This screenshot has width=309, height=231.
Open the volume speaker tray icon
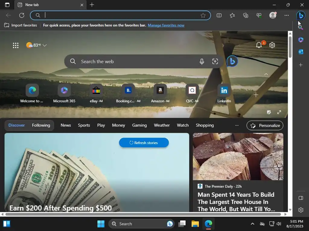[279, 224]
